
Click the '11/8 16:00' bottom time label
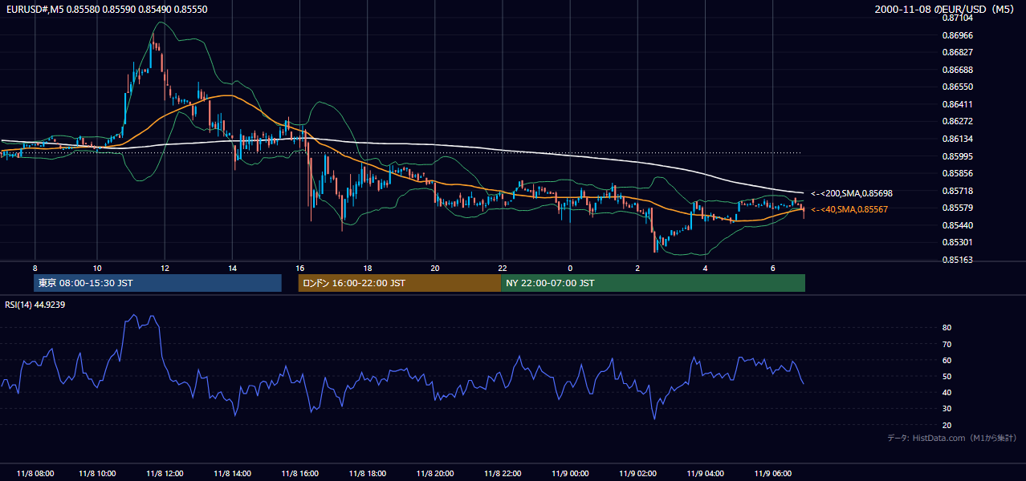299,473
